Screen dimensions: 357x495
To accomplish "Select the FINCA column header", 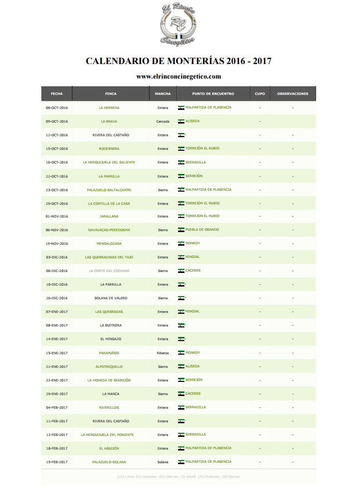I will point(111,94).
